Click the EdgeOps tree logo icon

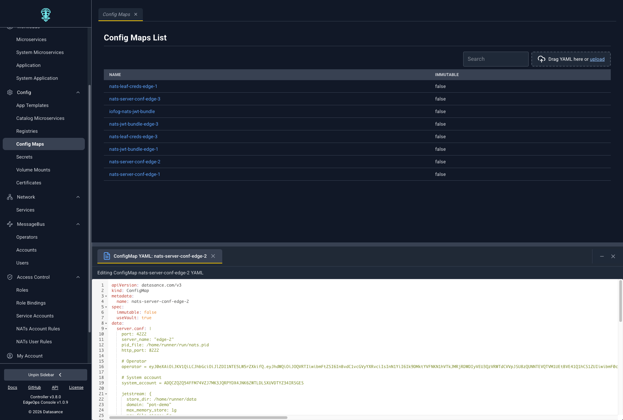click(46, 15)
